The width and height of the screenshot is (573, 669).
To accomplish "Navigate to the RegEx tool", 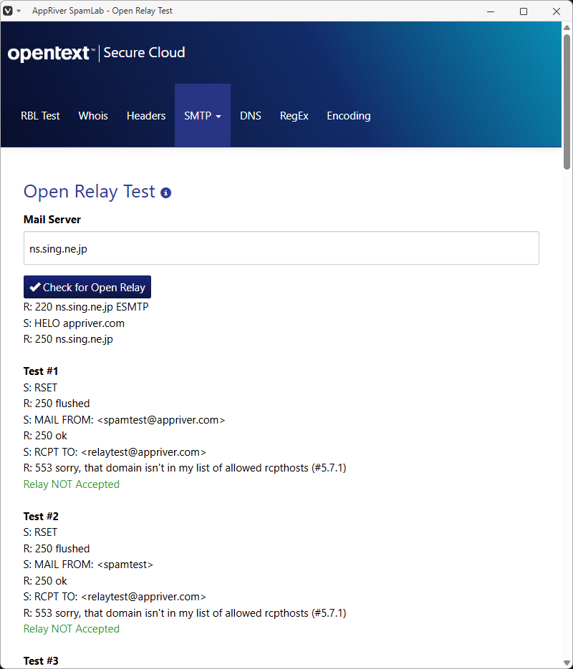I will click(294, 116).
